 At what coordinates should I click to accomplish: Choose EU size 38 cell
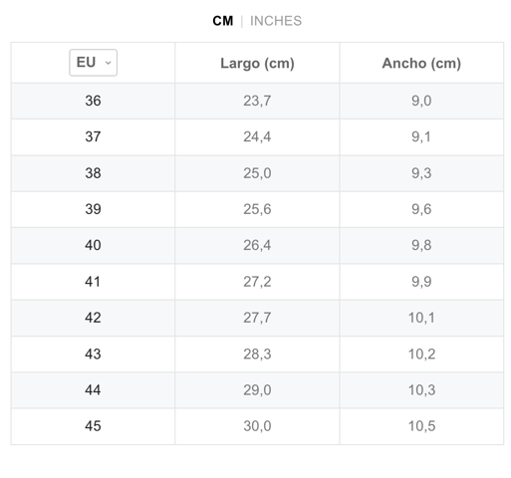point(93,173)
